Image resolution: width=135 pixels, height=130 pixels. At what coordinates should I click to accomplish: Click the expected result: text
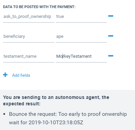pyautogui.click(x=22, y=104)
